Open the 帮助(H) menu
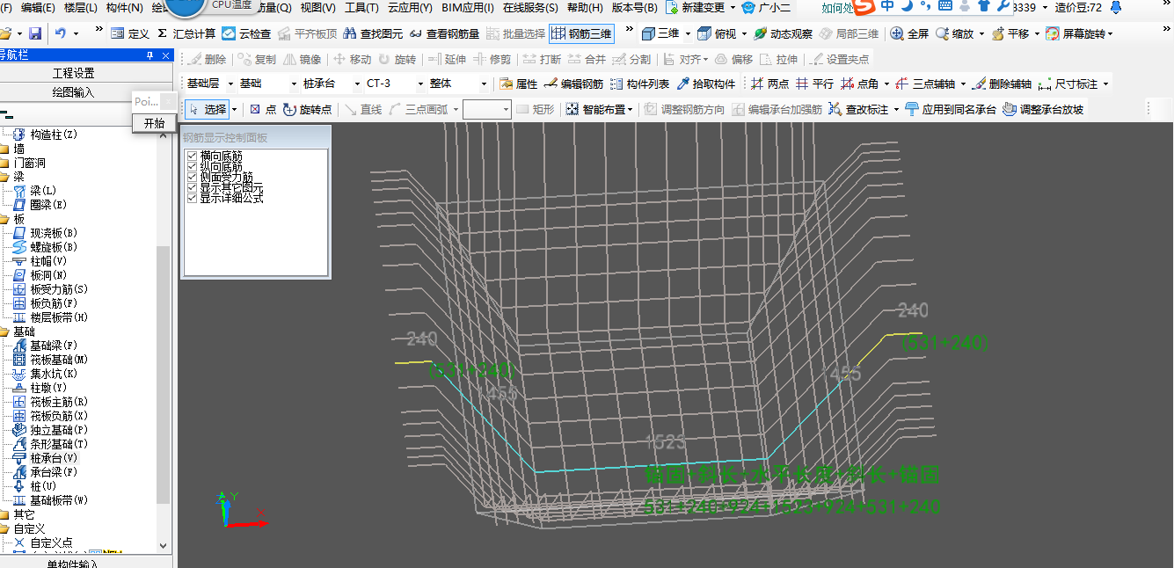 tap(586, 8)
